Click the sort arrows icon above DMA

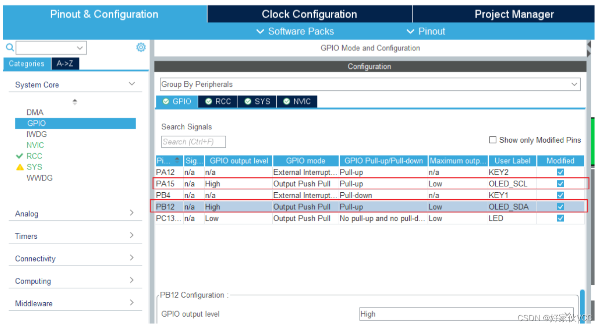[75, 102]
